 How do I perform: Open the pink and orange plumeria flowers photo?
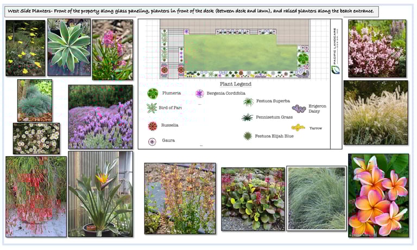(378, 196)
